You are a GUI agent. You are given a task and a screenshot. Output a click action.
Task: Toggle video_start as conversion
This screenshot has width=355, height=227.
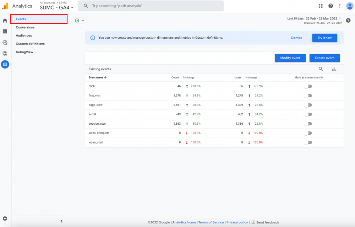(308, 142)
